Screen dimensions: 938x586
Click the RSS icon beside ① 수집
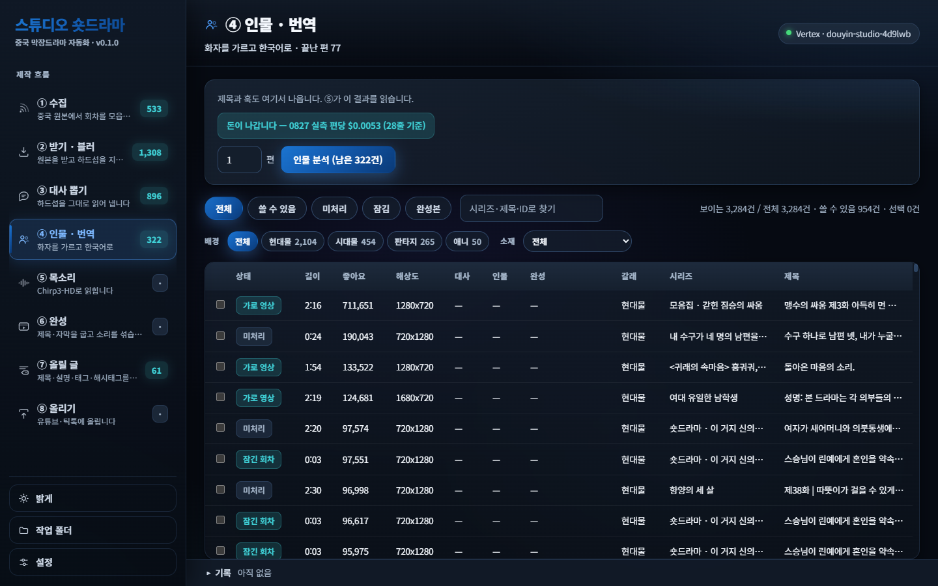[x=23, y=109]
